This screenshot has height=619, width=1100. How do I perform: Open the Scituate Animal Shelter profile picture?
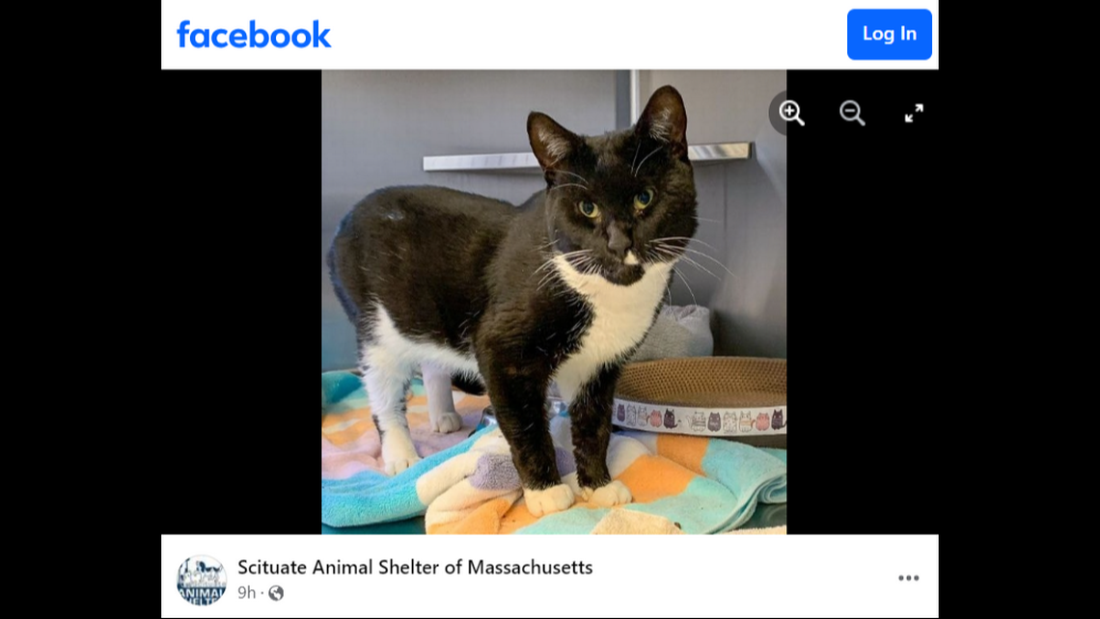pos(202,579)
